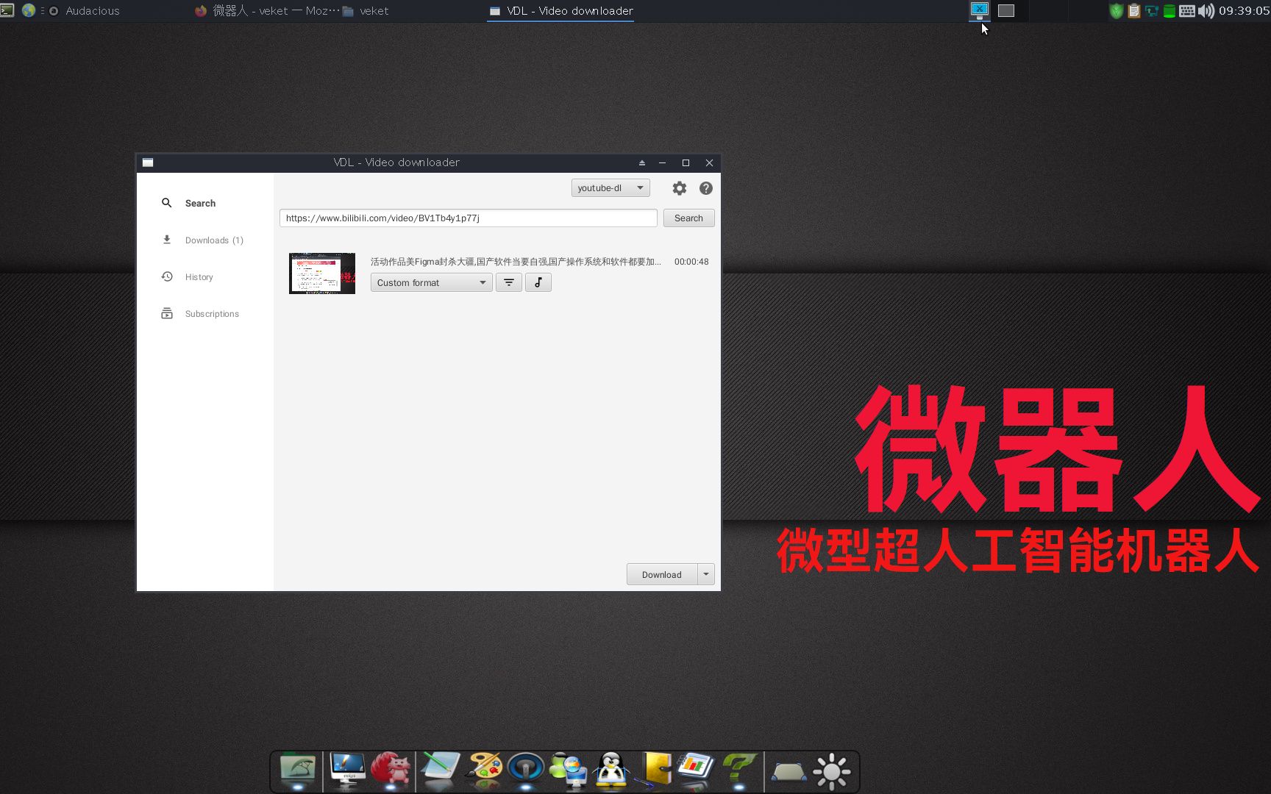
Task: Click the network connection tray icon
Action: tap(1151, 10)
